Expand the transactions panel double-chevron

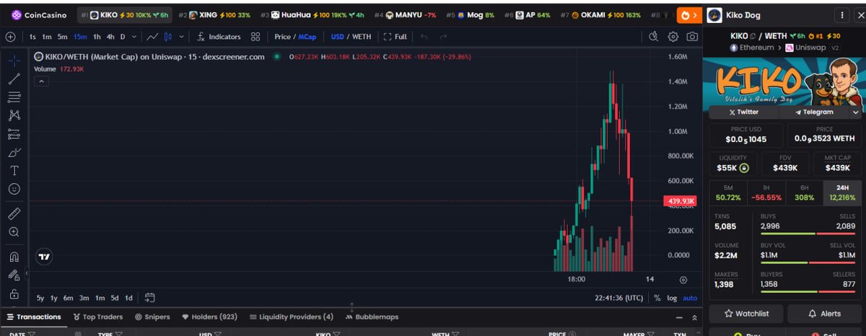pos(694,317)
